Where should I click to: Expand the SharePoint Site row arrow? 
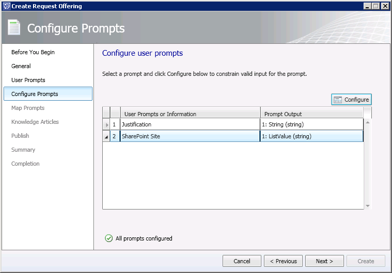coord(107,137)
